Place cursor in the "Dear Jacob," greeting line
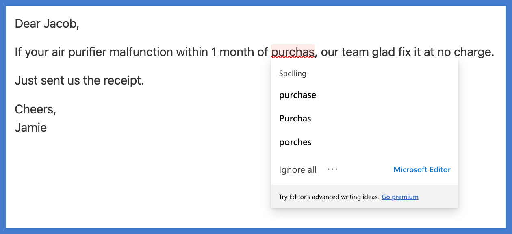Viewport: 512px width, 234px height. pyautogui.click(x=47, y=24)
